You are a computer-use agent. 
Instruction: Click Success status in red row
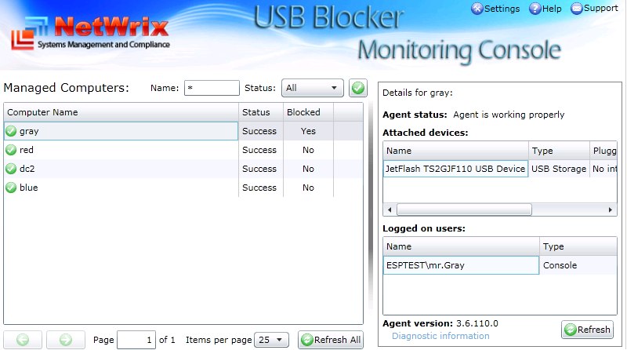259,150
